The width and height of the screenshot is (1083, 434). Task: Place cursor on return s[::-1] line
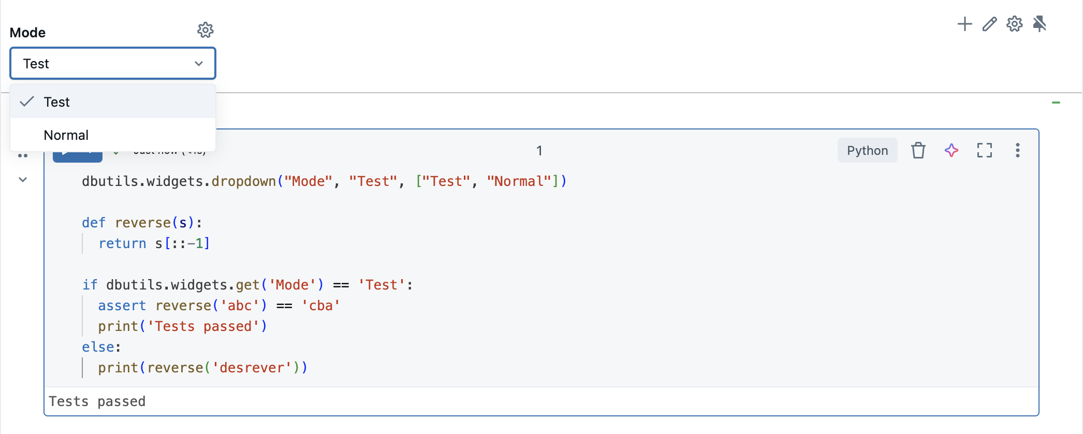coord(154,243)
